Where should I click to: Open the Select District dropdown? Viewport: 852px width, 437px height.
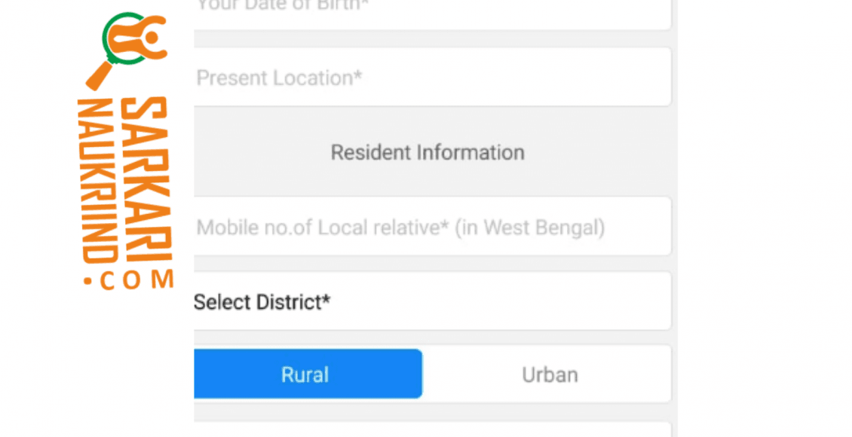433,301
